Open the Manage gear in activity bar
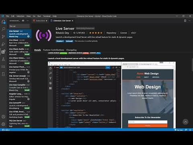 click(3, 124)
